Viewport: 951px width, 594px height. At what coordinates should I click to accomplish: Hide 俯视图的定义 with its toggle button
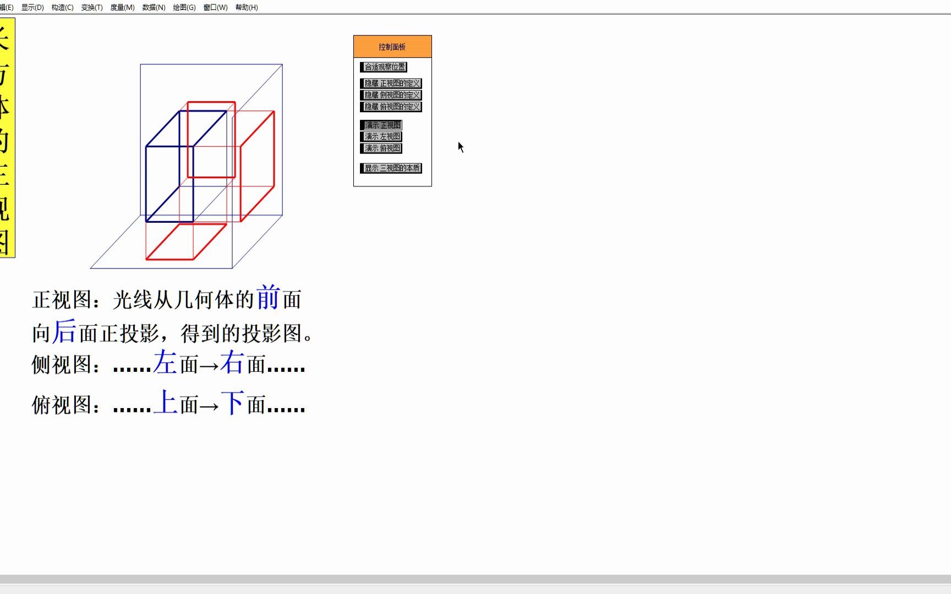(392, 107)
